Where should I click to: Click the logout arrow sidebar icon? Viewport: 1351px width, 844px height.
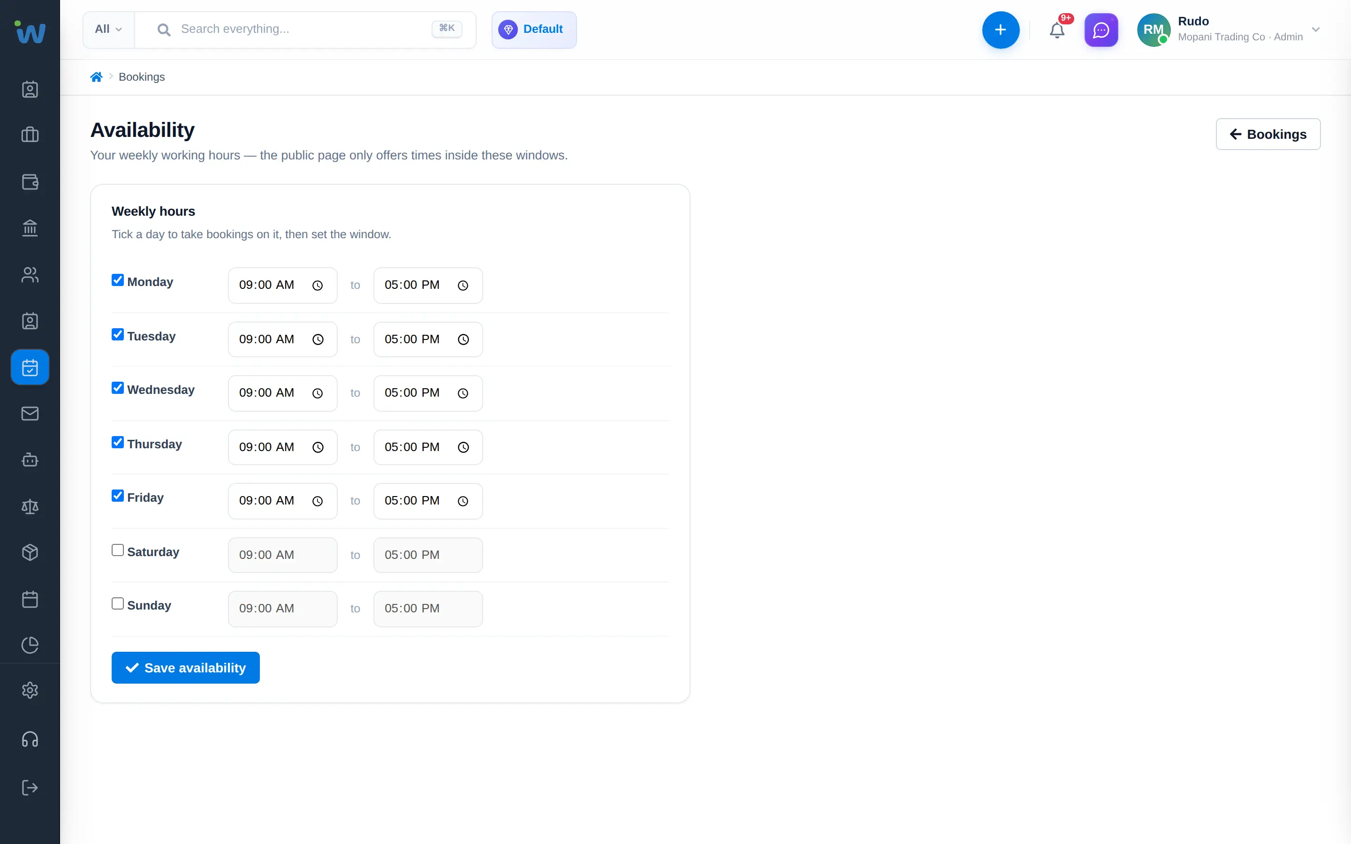pos(30,788)
